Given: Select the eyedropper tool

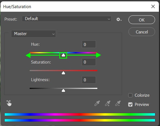Looking at the screenshot, I should pyautogui.click(x=97, y=103).
